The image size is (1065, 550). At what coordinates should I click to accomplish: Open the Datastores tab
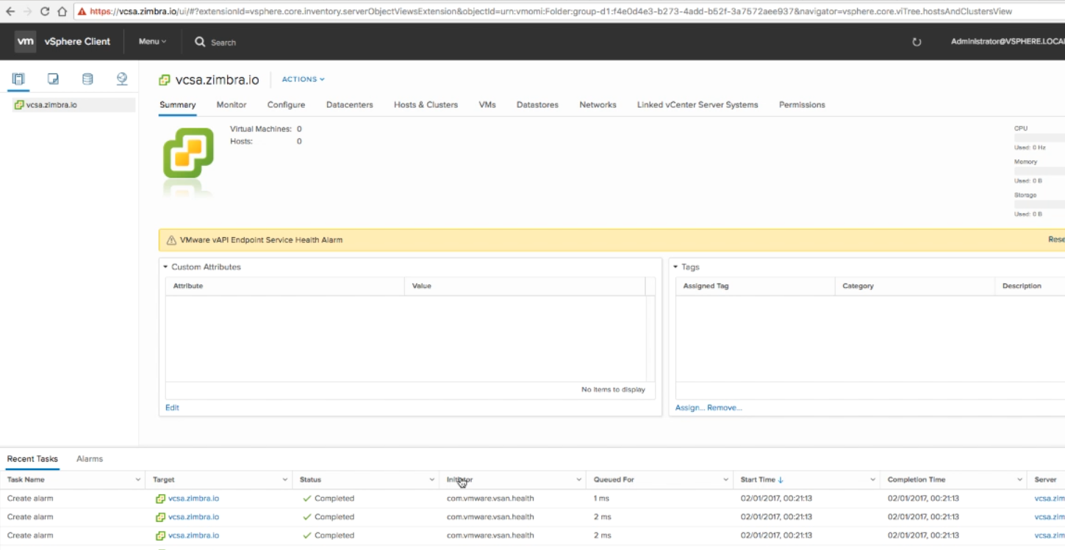(537, 105)
